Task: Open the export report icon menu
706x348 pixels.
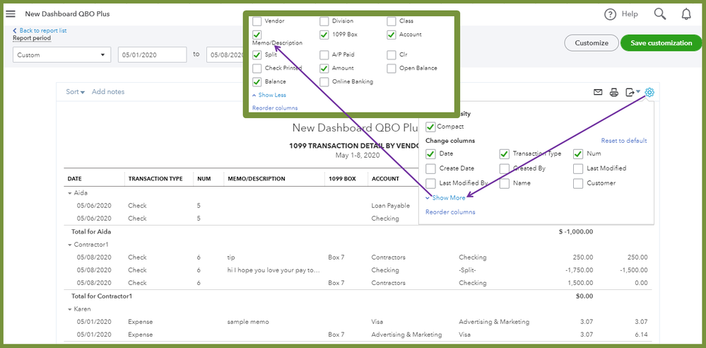Action: click(x=633, y=93)
